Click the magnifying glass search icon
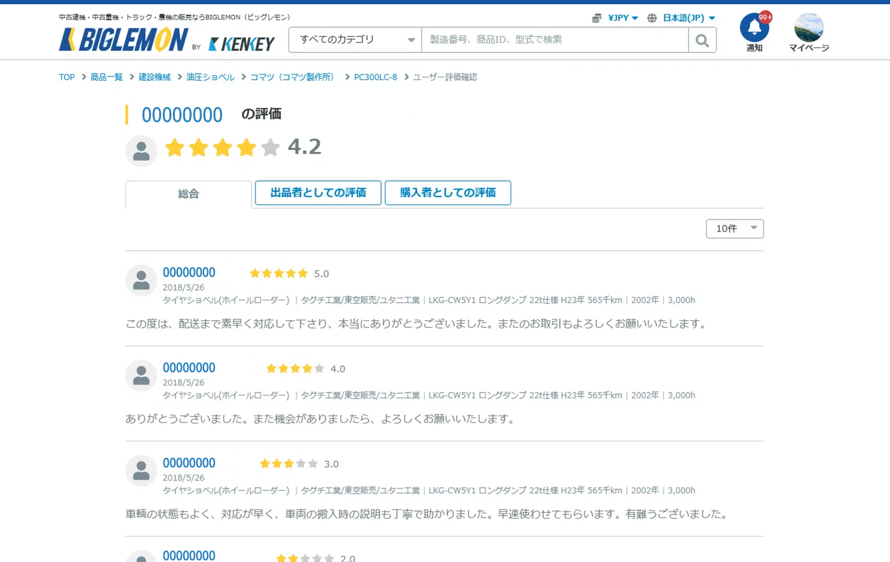This screenshot has width=890, height=562. tap(702, 40)
